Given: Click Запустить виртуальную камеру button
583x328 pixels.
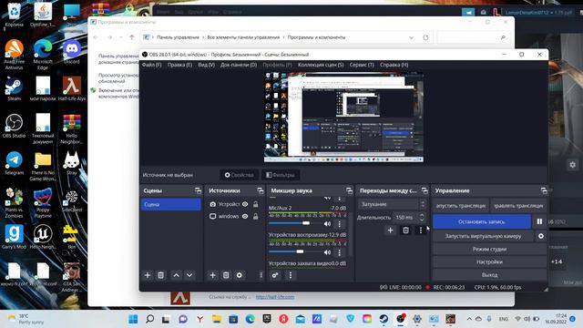Looking at the screenshot, I should tap(483, 236).
